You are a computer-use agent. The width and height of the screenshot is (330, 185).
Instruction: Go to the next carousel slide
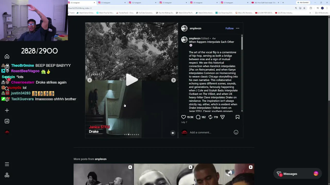pos(174,80)
